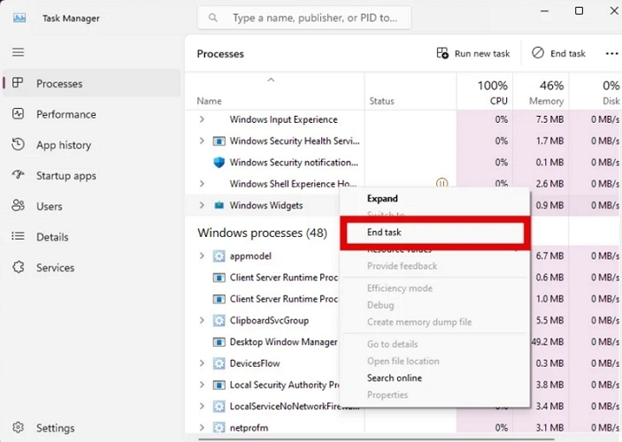The height and width of the screenshot is (442, 622).
Task: Click the Local Security Authority process icon
Action: pos(219,385)
